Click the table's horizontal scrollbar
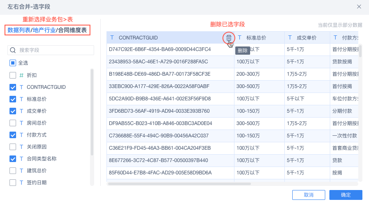369x204 pixels. point(179,184)
